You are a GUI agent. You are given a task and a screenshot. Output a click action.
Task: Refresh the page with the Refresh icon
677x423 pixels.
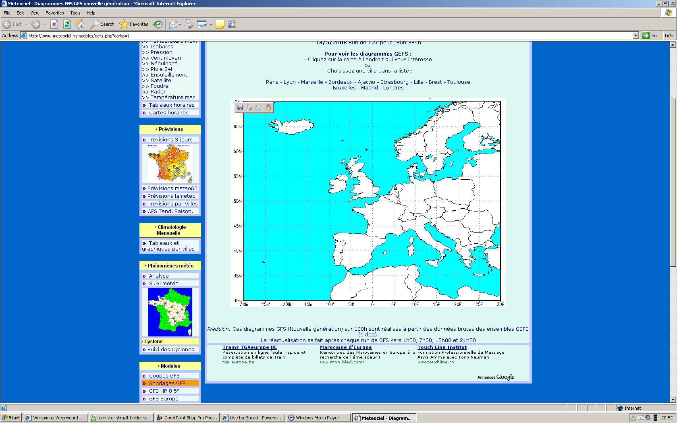pos(67,24)
